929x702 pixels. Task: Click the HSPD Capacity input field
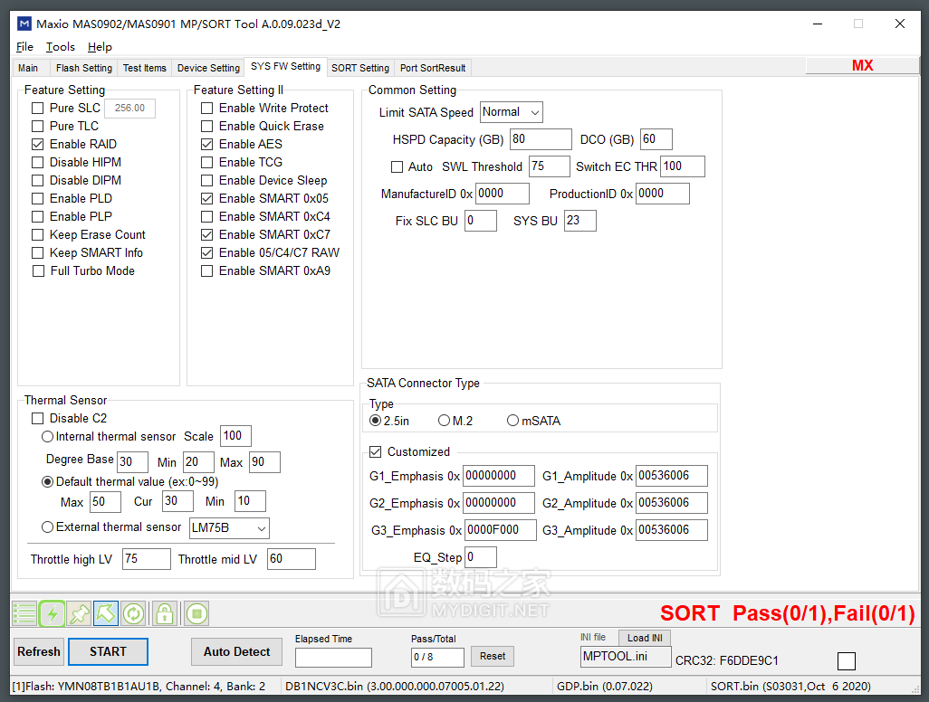(x=541, y=139)
